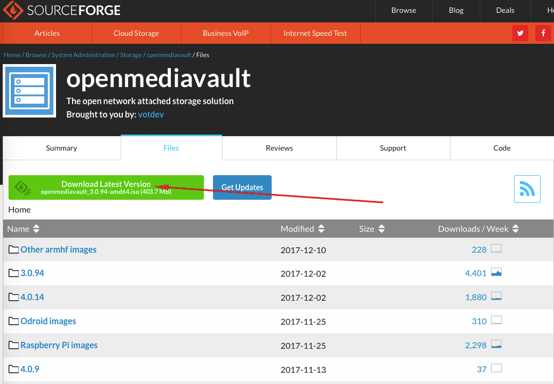Viewport: 554px width, 384px height.
Task: Click folder icon beside Odroid images
Action: pos(13,321)
